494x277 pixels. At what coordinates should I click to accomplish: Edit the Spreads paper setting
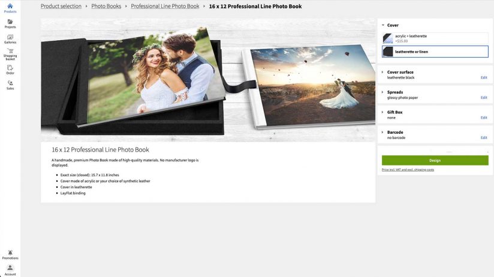click(484, 98)
